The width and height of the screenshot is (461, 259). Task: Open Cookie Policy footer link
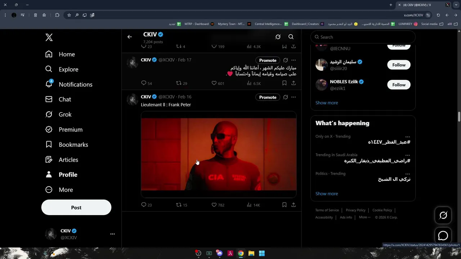pyautogui.click(x=382, y=210)
